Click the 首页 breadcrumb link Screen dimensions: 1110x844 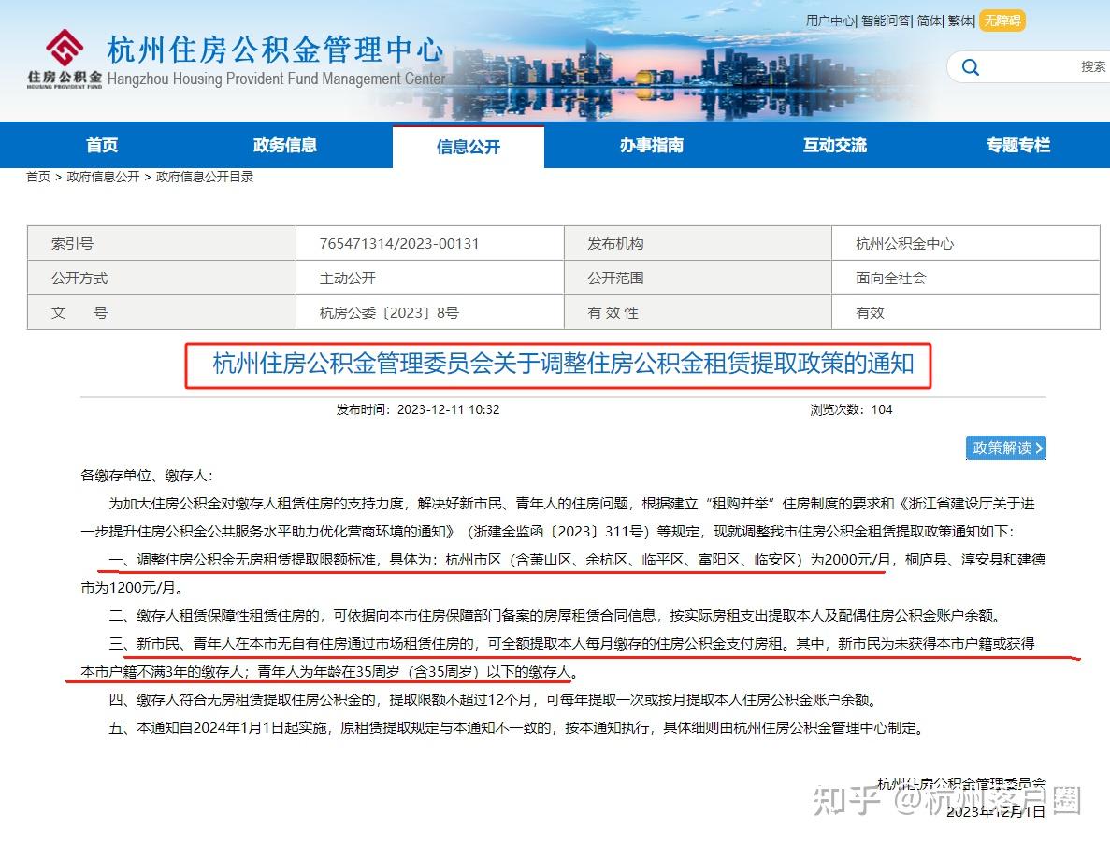38,177
